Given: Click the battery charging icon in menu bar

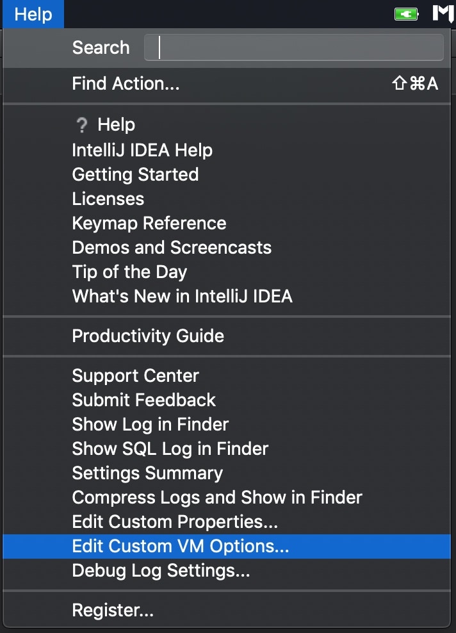Looking at the screenshot, I should 406,13.
